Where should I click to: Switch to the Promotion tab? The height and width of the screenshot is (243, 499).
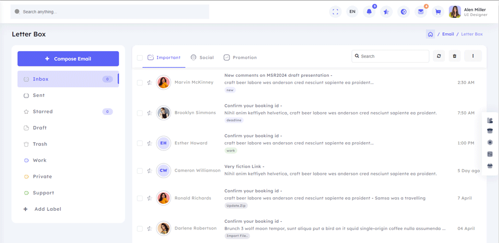tap(240, 57)
